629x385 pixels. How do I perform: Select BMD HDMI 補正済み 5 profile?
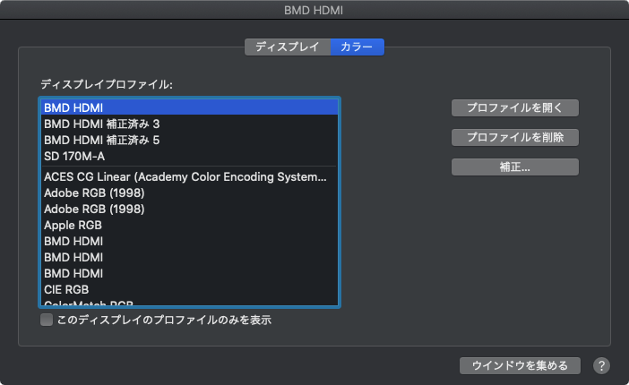click(189, 140)
